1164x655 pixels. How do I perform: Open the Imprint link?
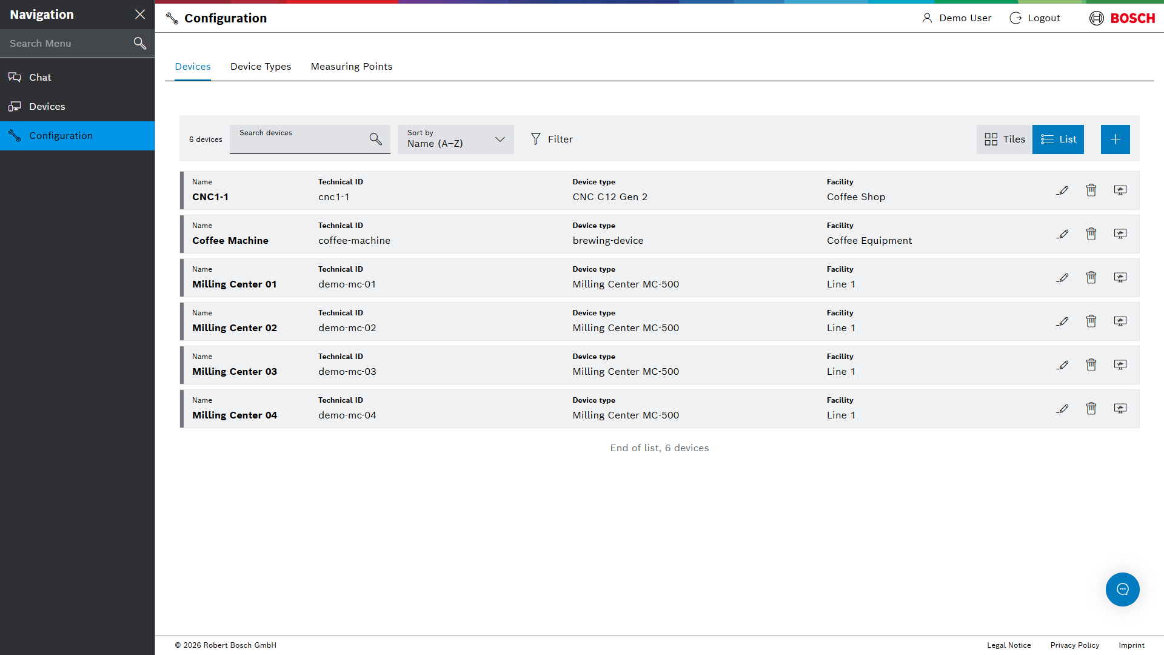1132,645
